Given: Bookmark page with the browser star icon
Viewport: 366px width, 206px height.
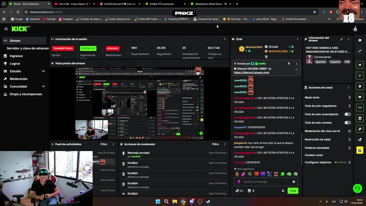Looking at the screenshot, I should click(315, 12).
